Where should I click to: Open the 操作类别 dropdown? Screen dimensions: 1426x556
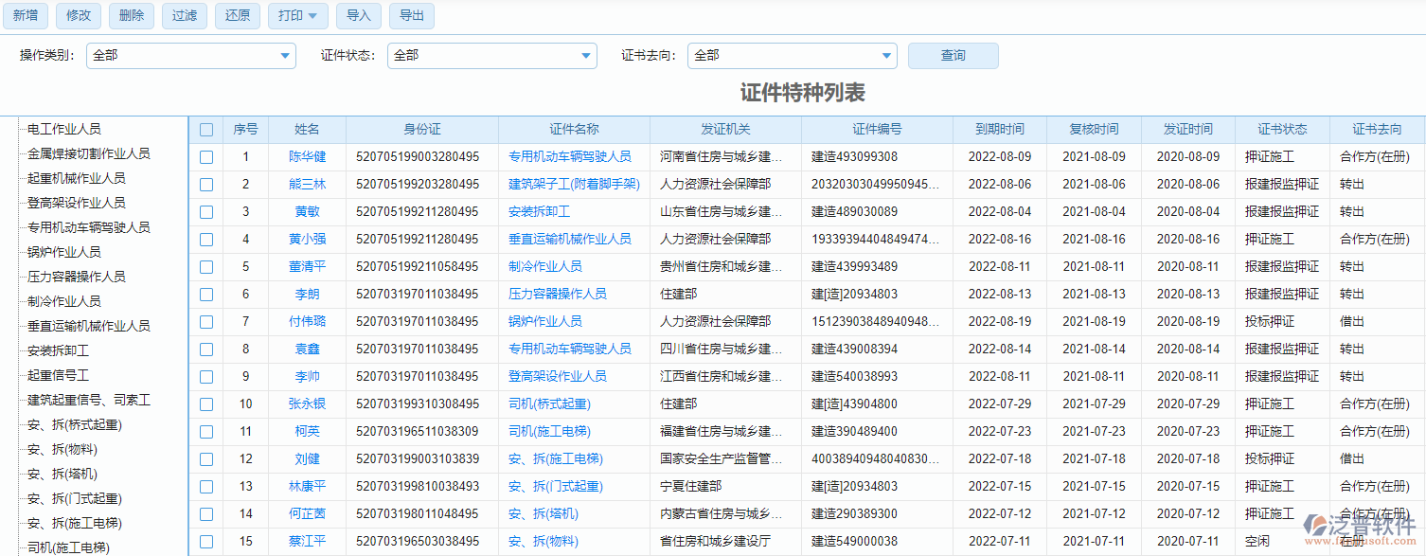pyautogui.click(x=283, y=55)
